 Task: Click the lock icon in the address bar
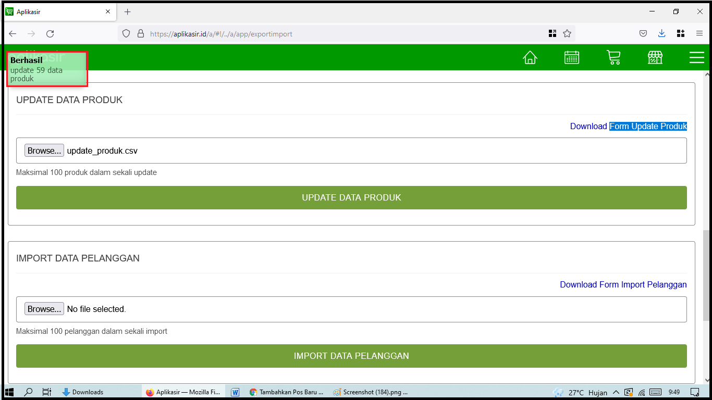click(140, 33)
